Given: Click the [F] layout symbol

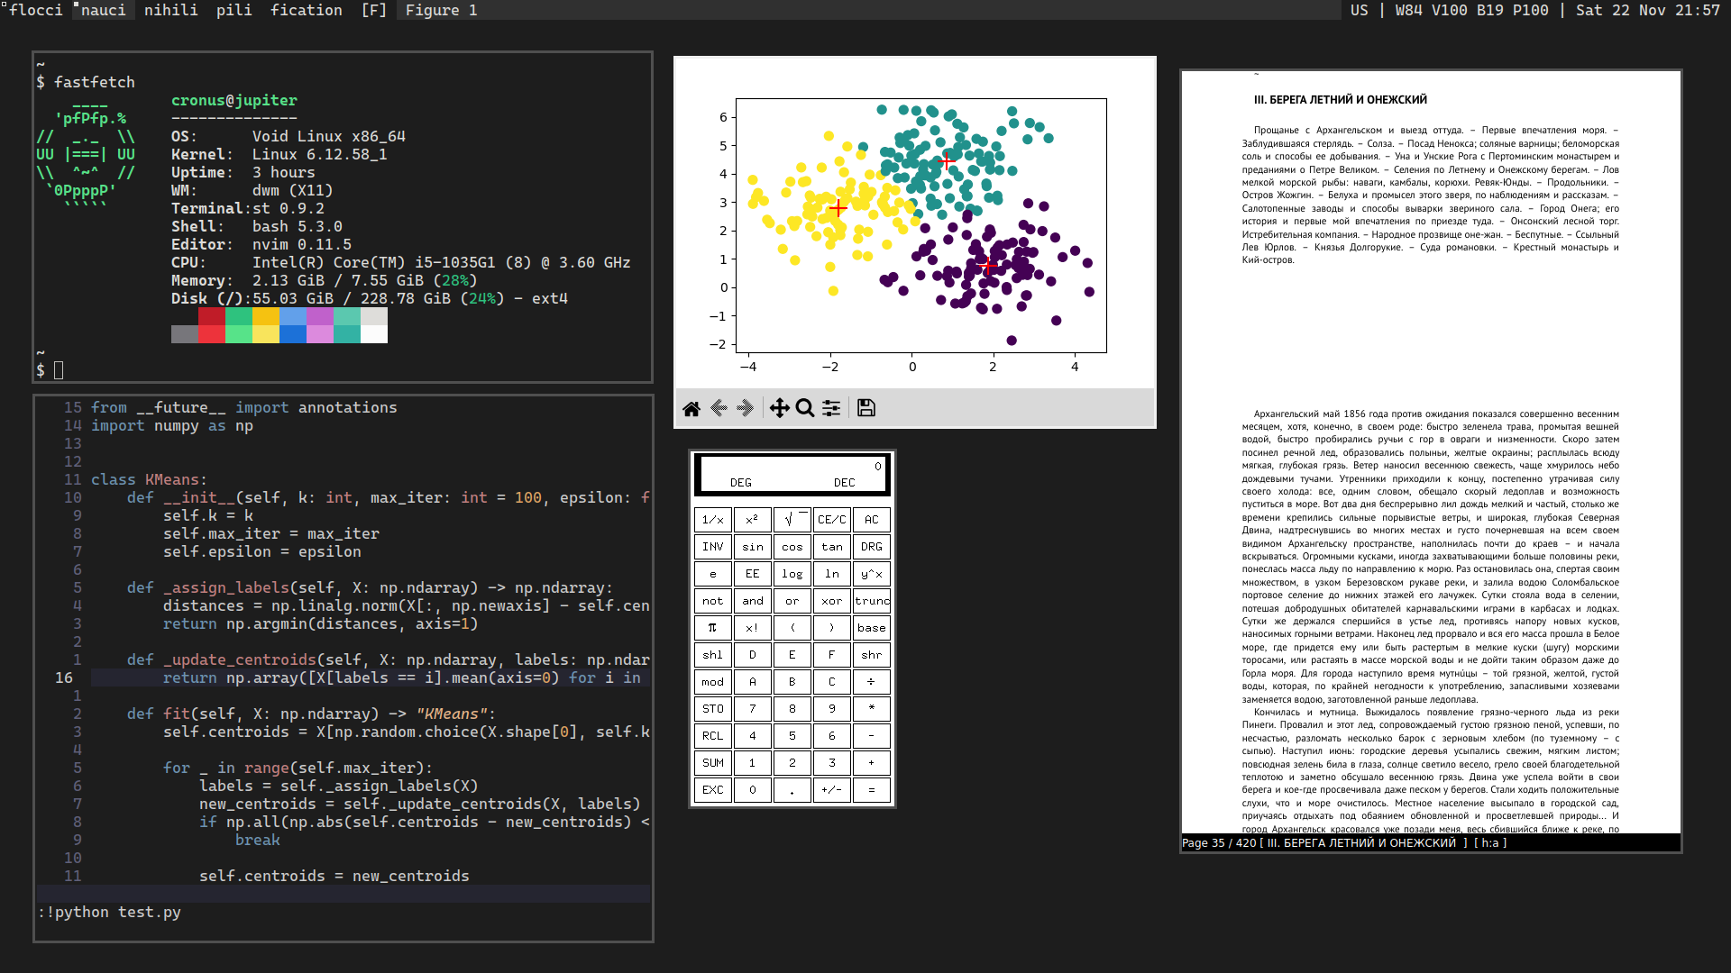Looking at the screenshot, I should click(373, 10).
